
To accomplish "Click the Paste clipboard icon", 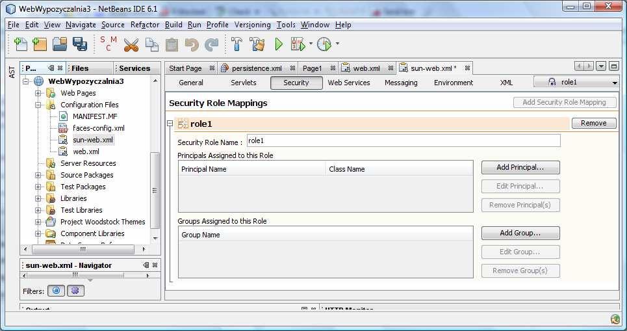I will [x=172, y=44].
